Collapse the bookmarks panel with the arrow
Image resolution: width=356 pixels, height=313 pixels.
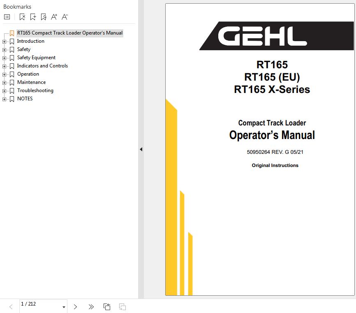click(x=141, y=149)
